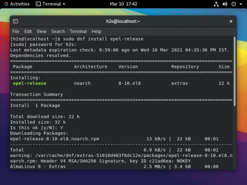The image size is (247, 185).
Task: Click the terminal's vertical scrollbar
Action: tap(235, 71)
